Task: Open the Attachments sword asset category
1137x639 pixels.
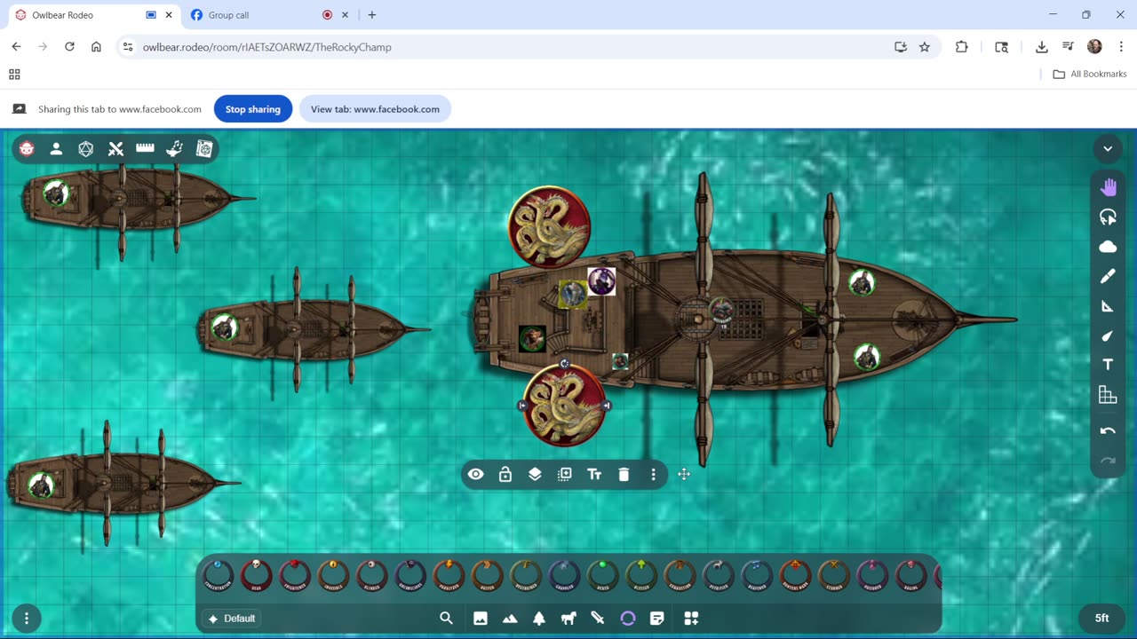Action: pos(598,619)
